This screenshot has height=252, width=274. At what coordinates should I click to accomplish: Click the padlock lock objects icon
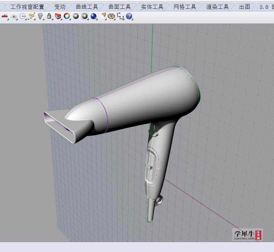coord(49,16)
